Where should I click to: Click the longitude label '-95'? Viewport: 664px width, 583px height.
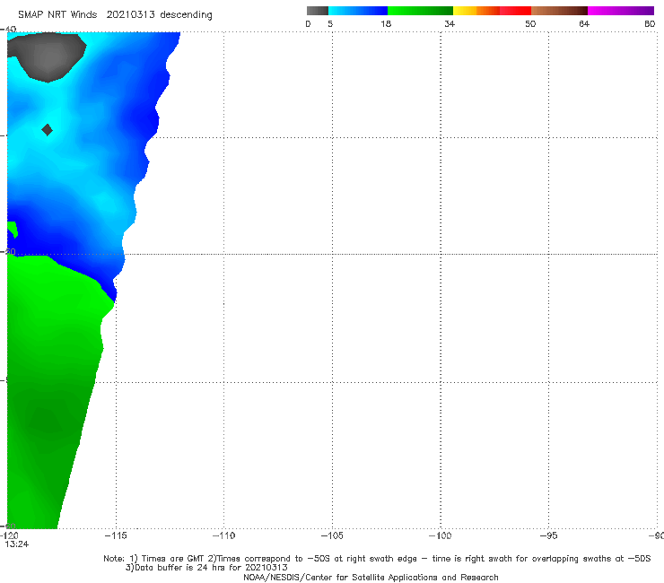549,535
